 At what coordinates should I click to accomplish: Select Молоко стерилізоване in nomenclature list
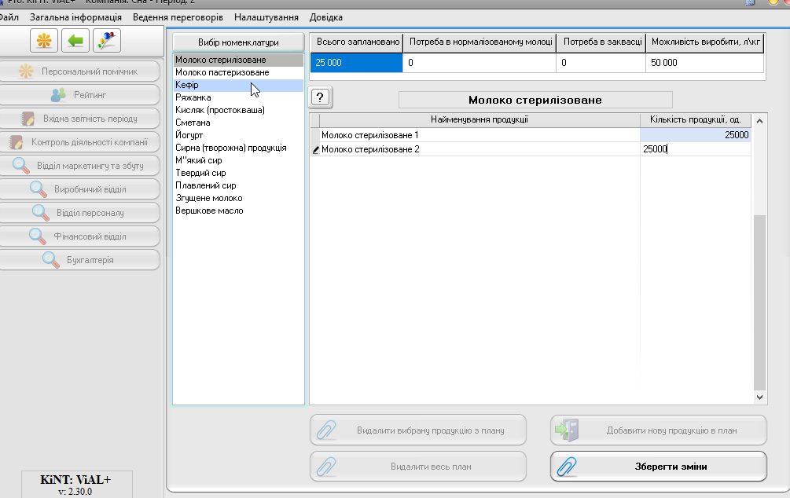[238, 60]
